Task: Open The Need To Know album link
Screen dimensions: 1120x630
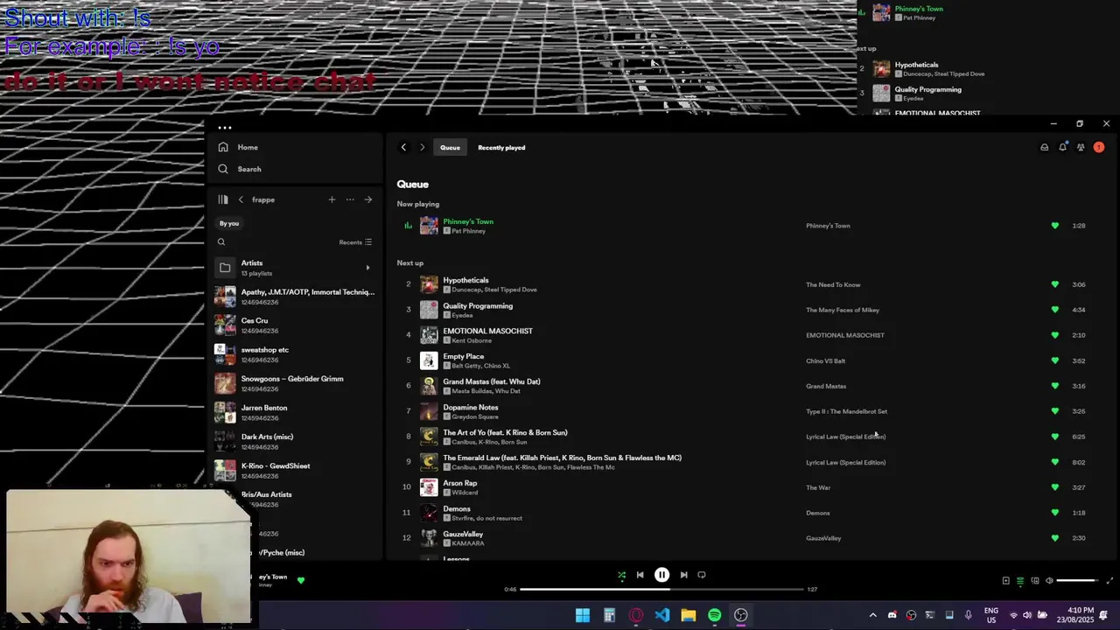Action: 833,284
